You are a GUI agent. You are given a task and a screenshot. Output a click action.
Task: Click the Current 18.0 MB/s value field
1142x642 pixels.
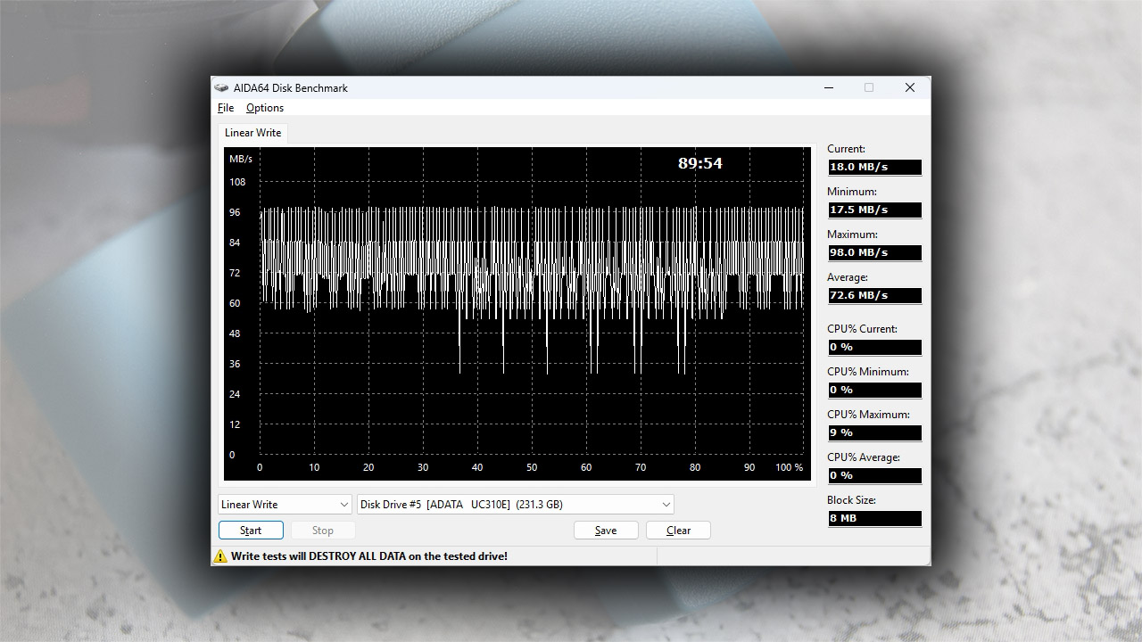click(x=874, y=167)
